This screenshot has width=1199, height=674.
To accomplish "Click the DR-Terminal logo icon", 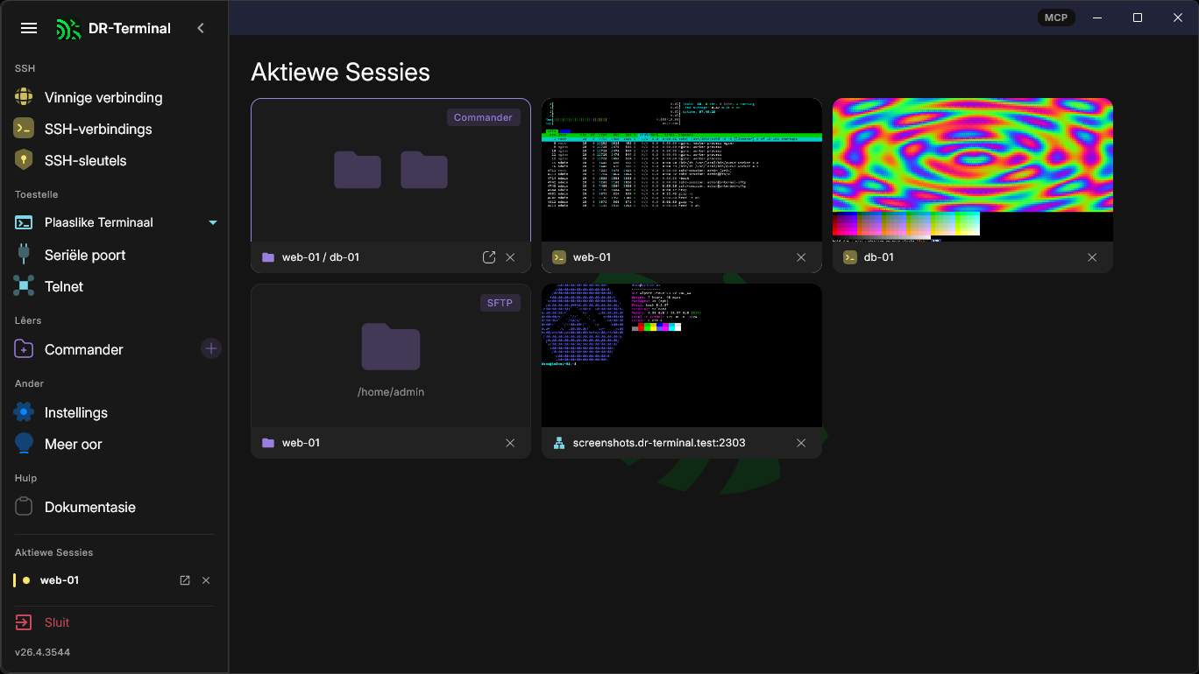I will 68,29.
